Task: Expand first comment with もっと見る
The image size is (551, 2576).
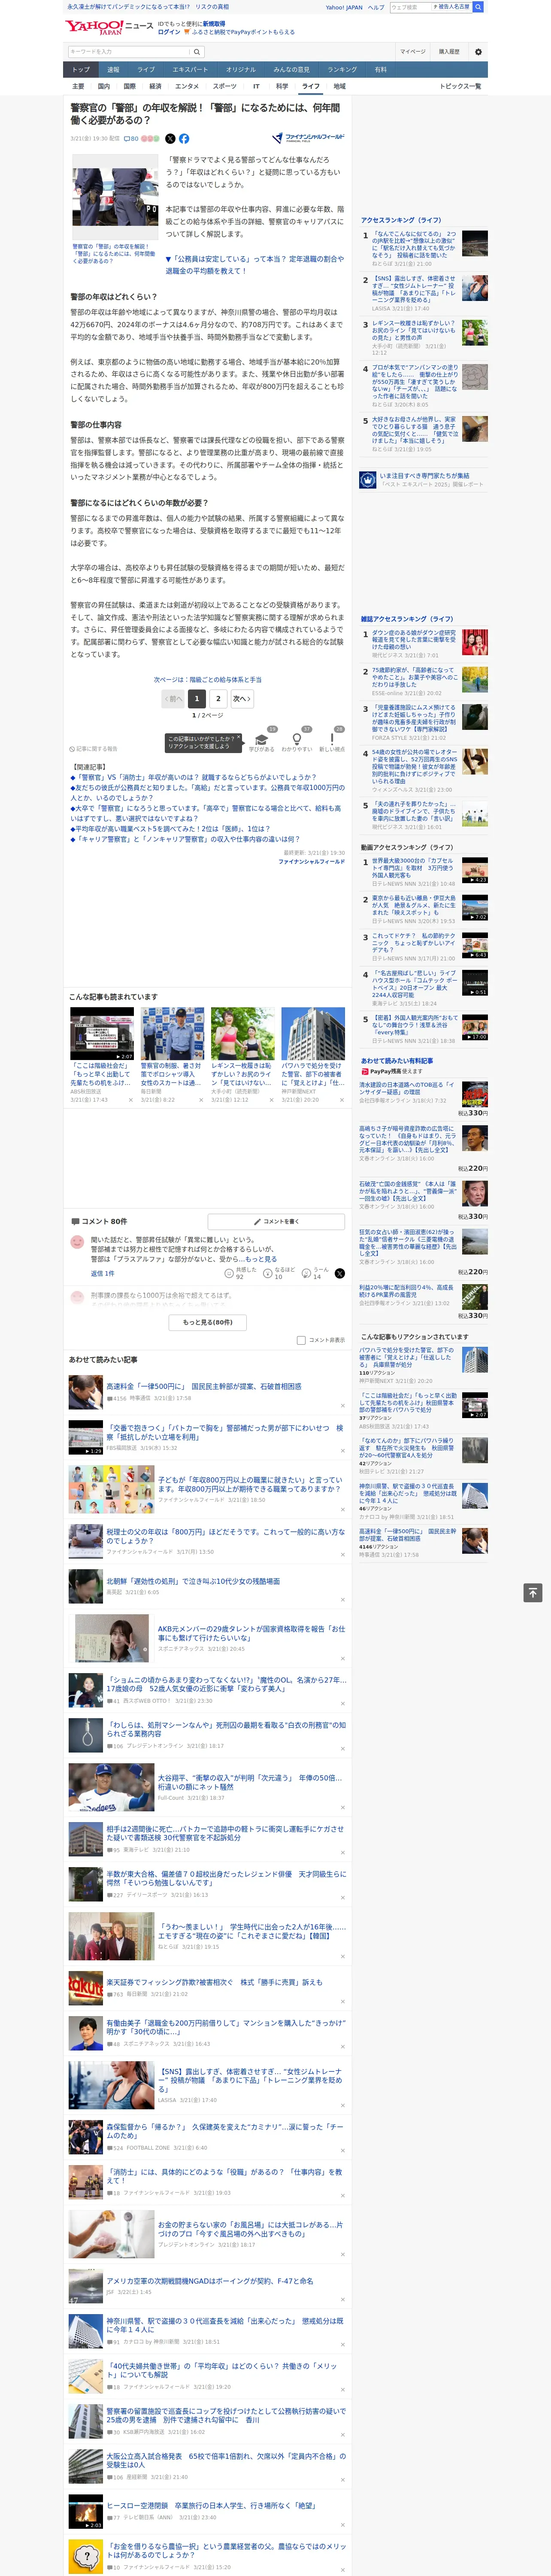Action: (261, 1259)
